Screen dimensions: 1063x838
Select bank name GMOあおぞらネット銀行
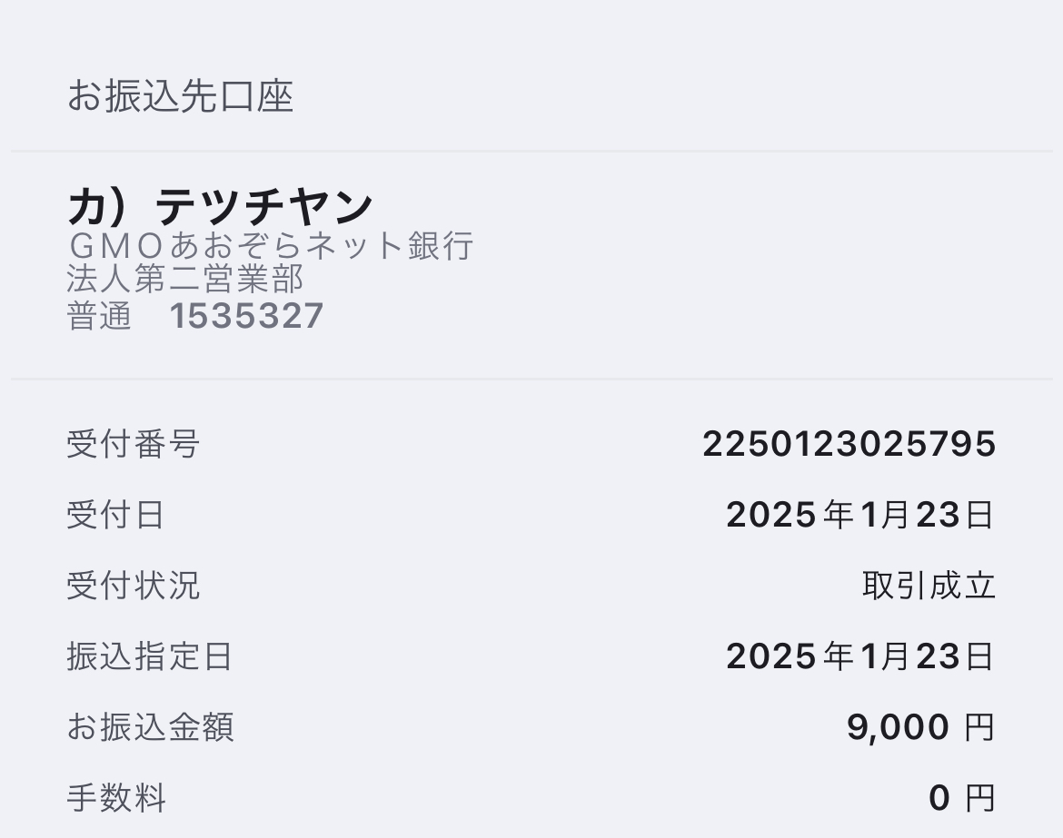[271, 245]
